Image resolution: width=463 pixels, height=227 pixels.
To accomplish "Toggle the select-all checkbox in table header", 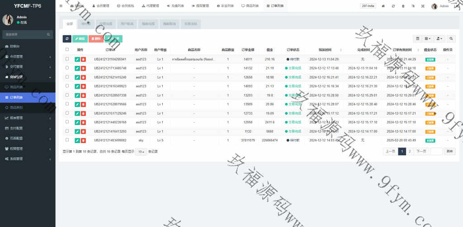I will coord(67,50).
